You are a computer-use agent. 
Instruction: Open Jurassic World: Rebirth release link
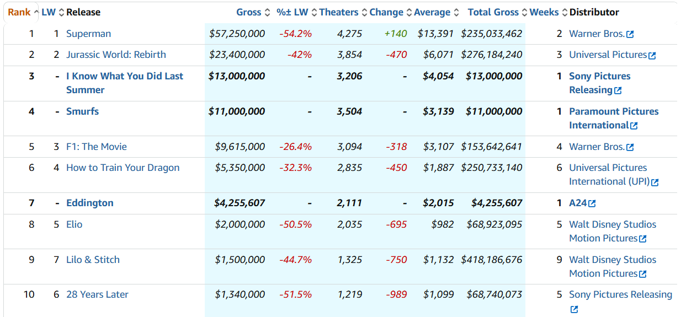(x=116, y=55)
